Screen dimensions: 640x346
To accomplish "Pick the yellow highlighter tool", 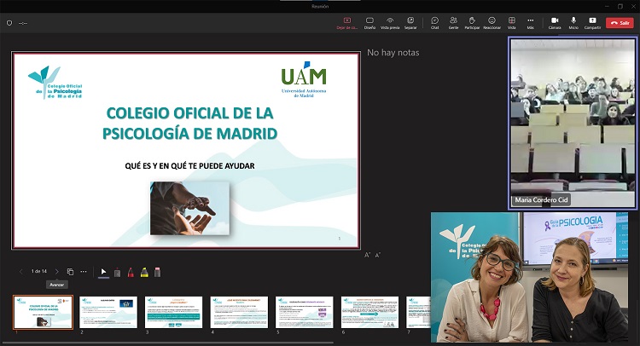I will click(x=144, y=272).
